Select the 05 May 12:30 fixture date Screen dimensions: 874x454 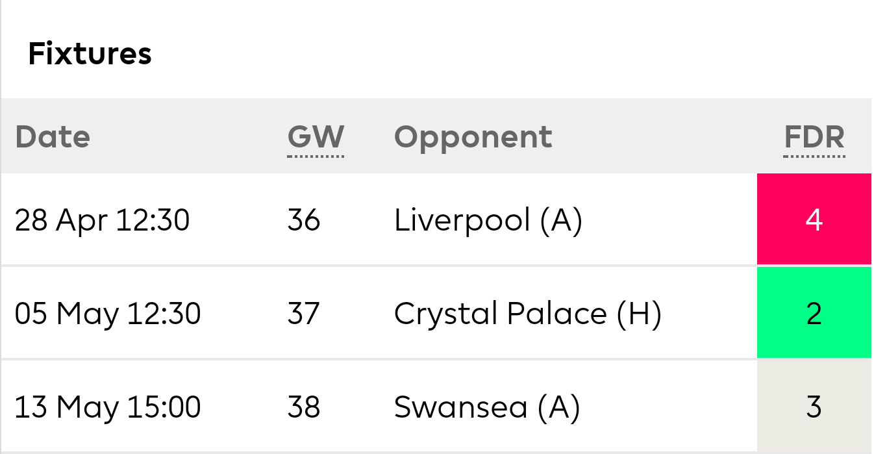[108, 314]
